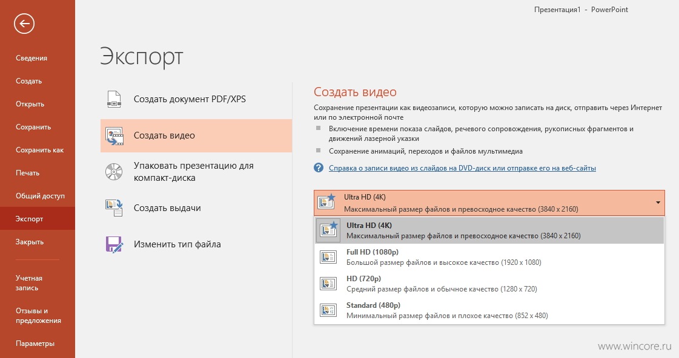The image size is (679, 358).
Task: Open Параметры in the sidebar
Action: tap(35, 343)
